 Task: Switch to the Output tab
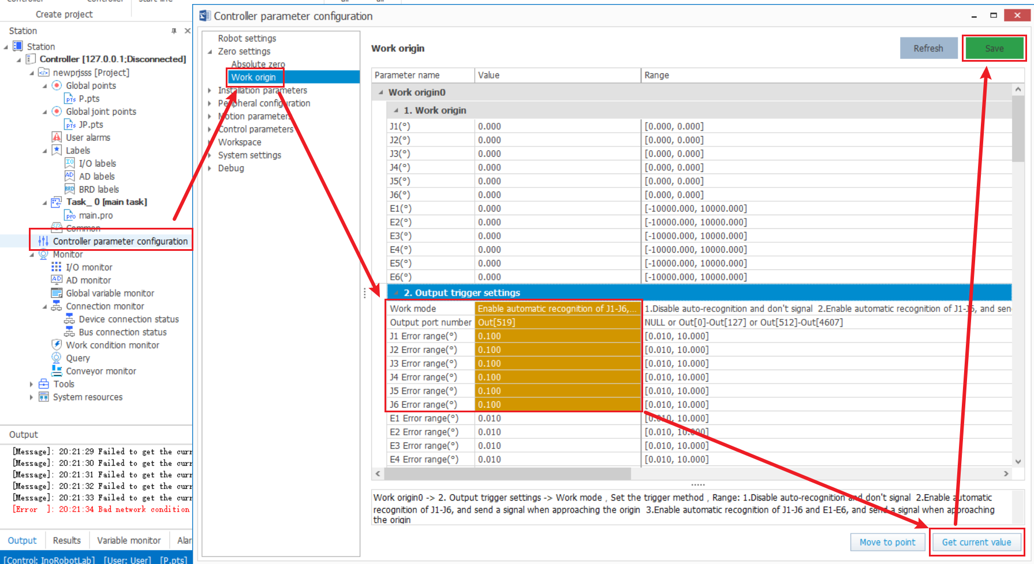(22, 540)
